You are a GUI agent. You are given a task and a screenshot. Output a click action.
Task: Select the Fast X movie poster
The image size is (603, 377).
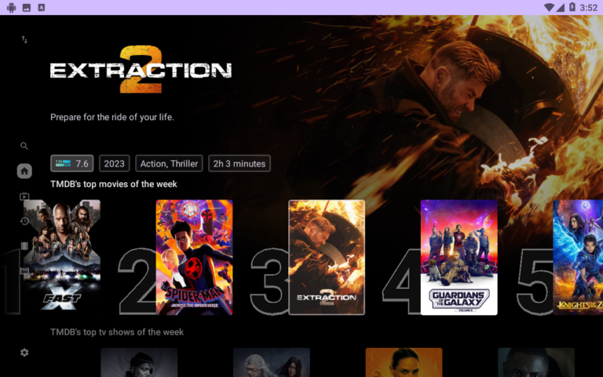62,257
